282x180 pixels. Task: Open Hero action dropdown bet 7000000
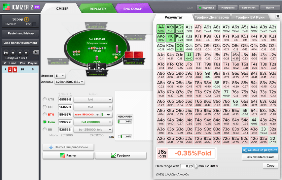click(93, 122)
